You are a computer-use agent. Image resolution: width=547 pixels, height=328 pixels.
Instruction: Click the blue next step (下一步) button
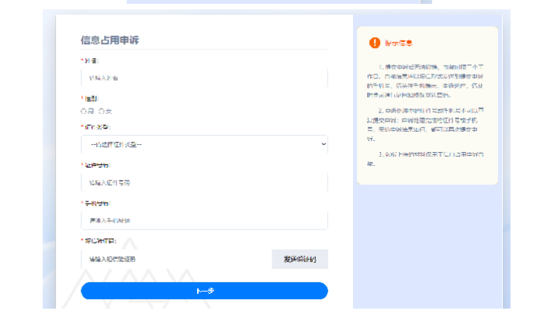pyautogui.click(x=204, y=291)
